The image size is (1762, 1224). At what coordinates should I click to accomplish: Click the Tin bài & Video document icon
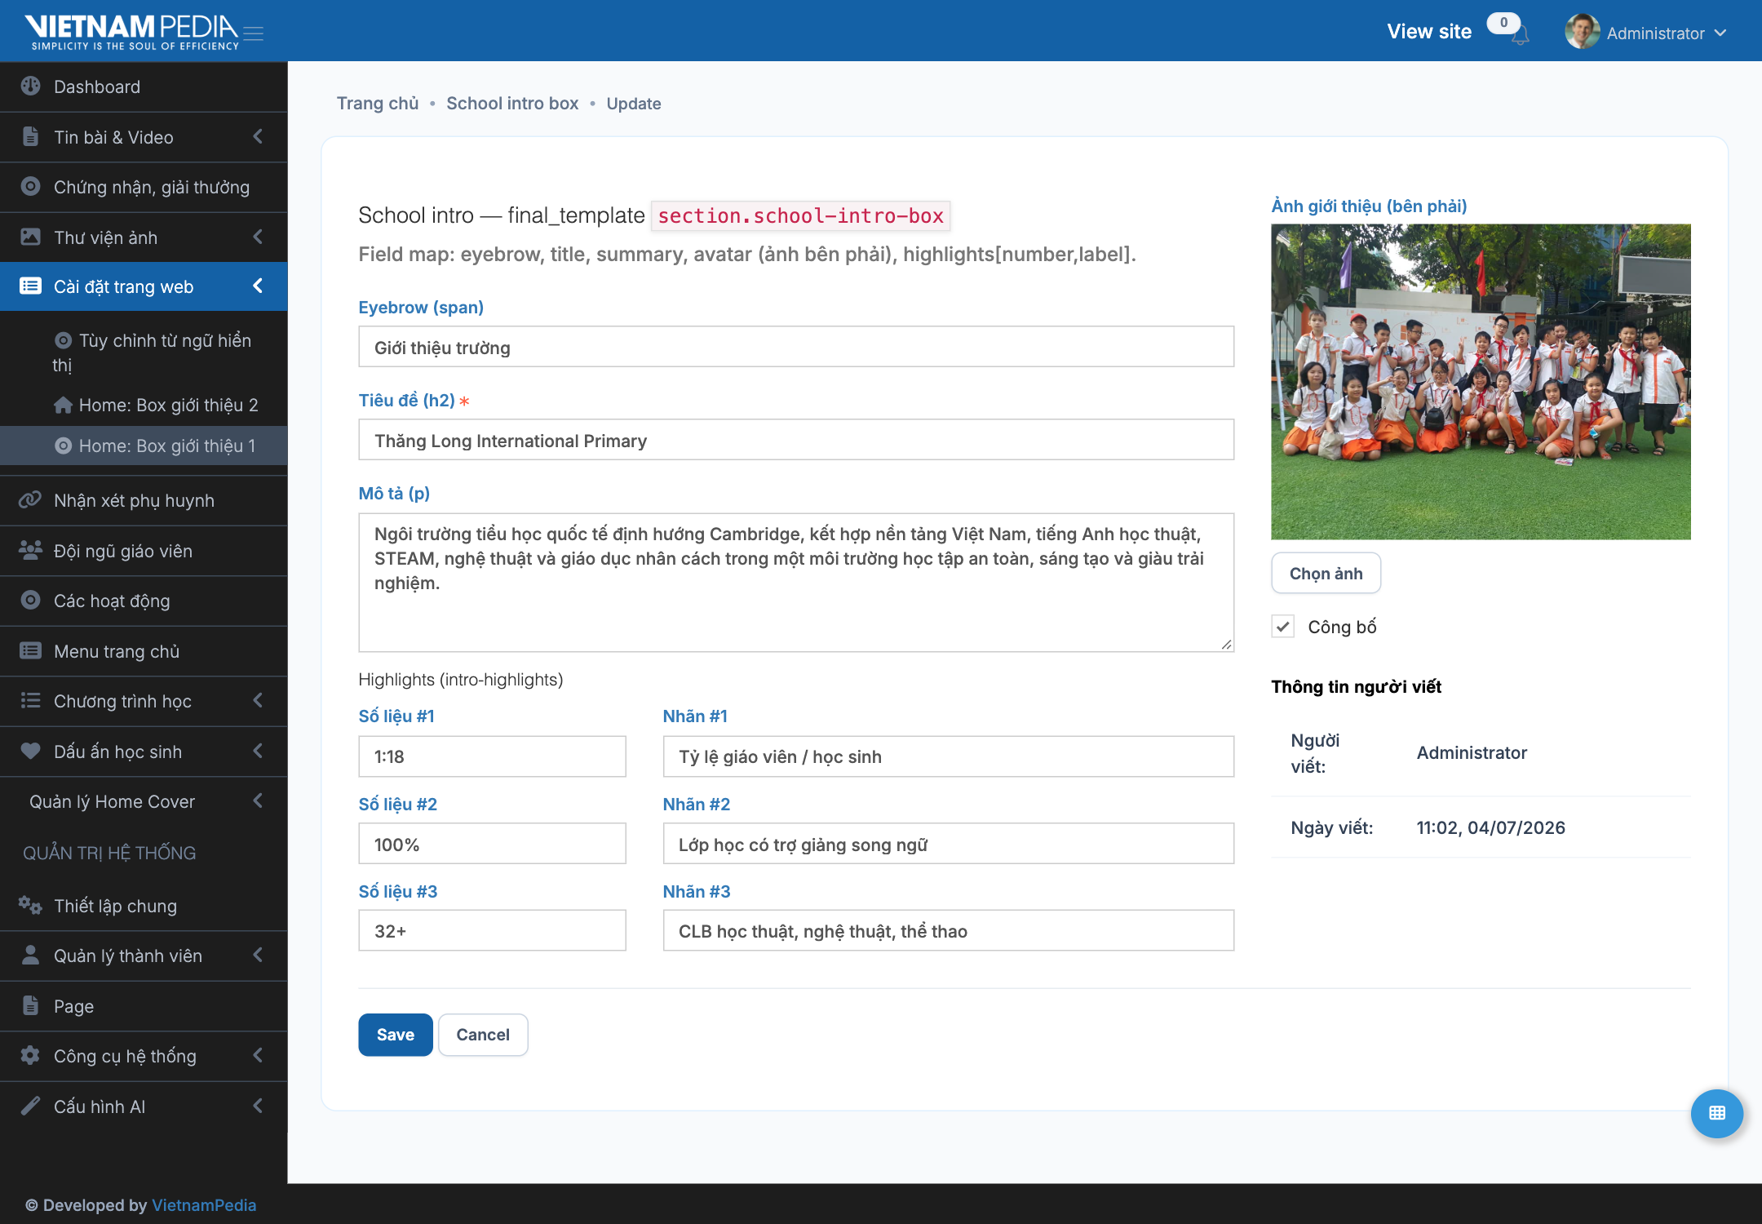[30, 136]
